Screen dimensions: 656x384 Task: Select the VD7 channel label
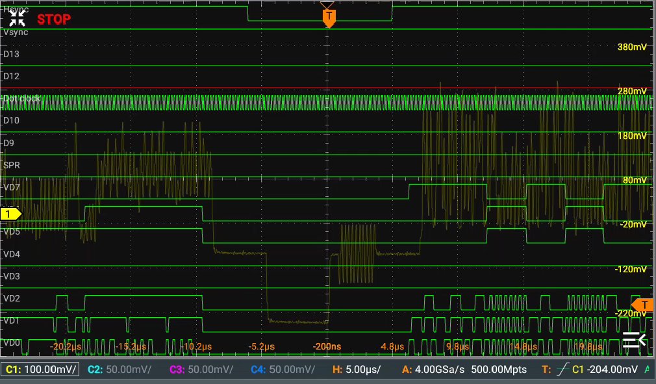pyautogui.click(x=12, y=187)
